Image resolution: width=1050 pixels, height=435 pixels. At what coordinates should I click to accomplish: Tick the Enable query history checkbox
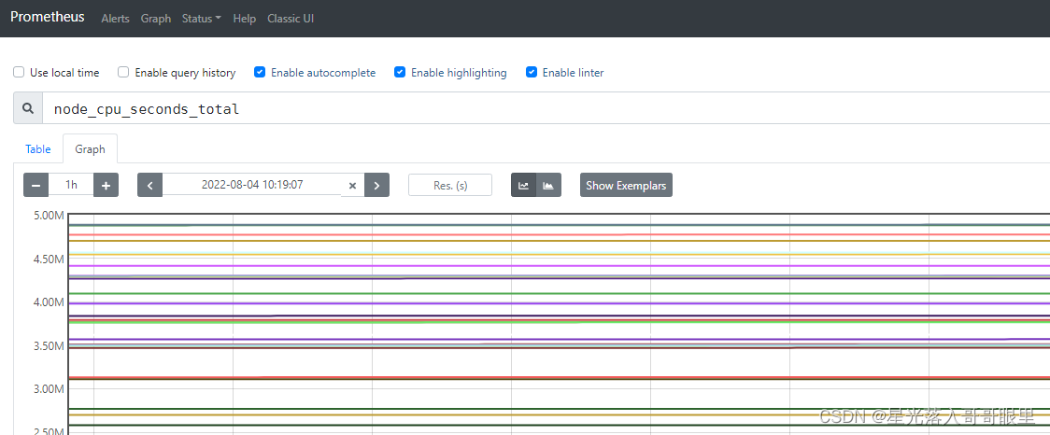[123, 72]
